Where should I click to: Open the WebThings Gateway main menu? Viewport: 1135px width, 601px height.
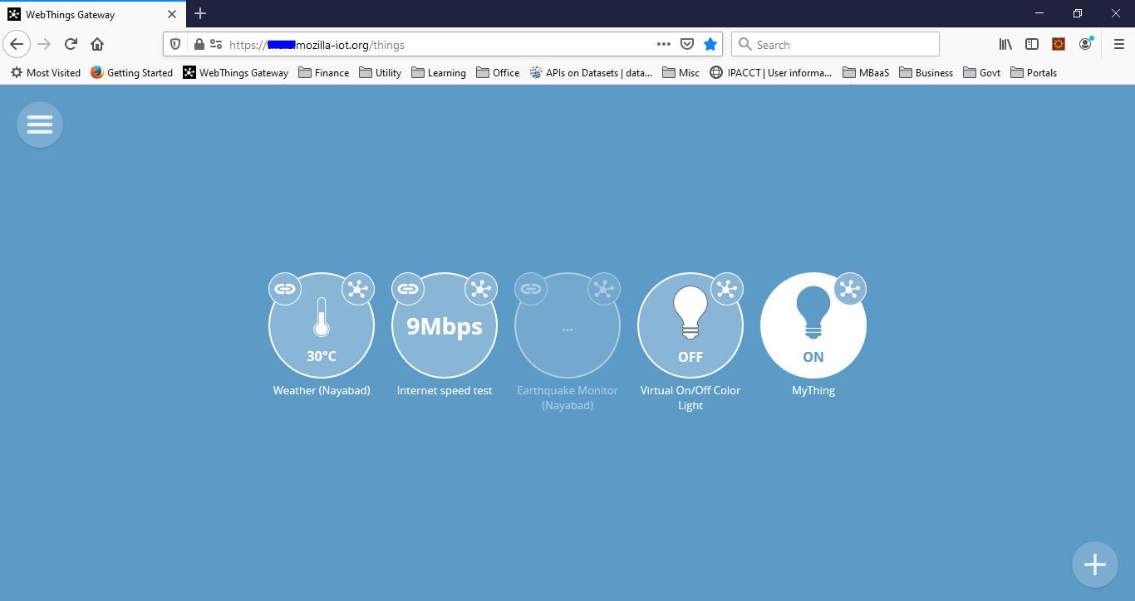tap(39, 125)
